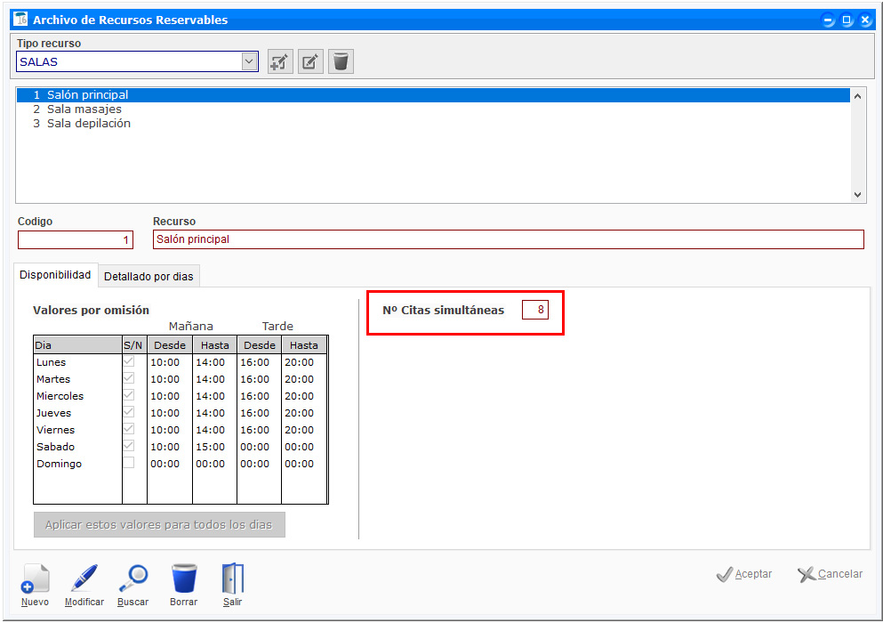
Task: Click Lunes morning Desde 10:00 cell
Action: [x=170, y=362]
